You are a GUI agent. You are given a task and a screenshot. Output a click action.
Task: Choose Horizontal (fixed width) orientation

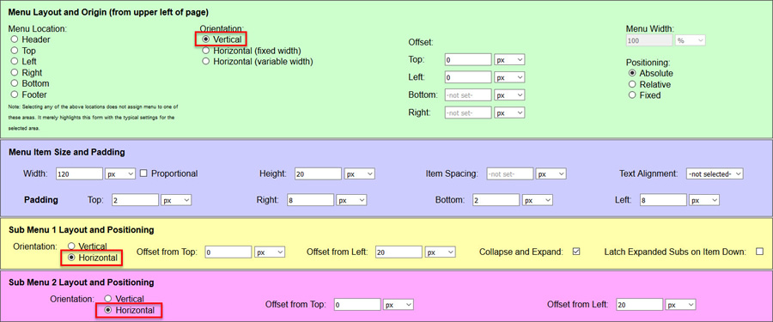tap(205, 51)
